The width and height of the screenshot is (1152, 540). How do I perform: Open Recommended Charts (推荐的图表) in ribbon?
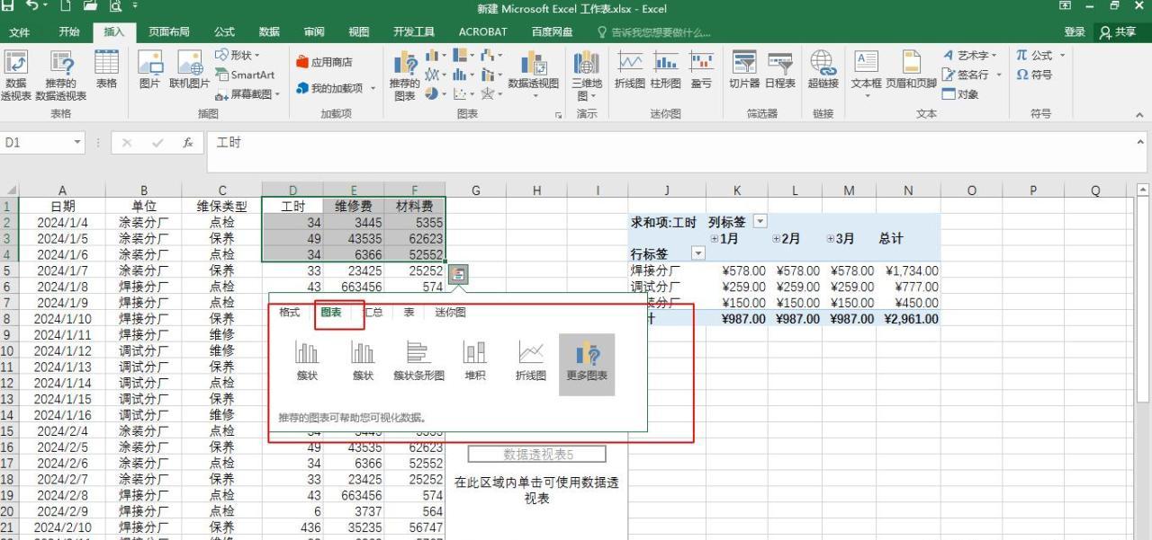405,75
